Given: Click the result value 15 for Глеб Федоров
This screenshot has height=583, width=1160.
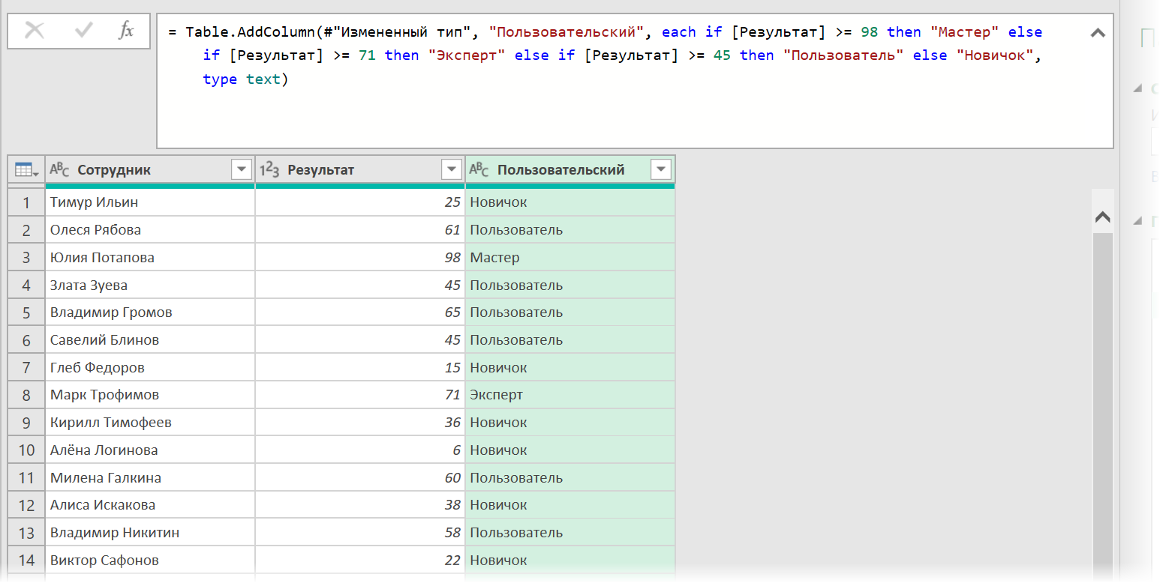Looking at the screenshot, I should click(x=360, y=368).
